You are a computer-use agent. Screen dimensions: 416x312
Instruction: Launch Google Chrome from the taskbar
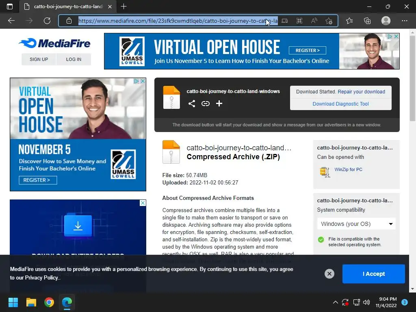click(49, 302)
